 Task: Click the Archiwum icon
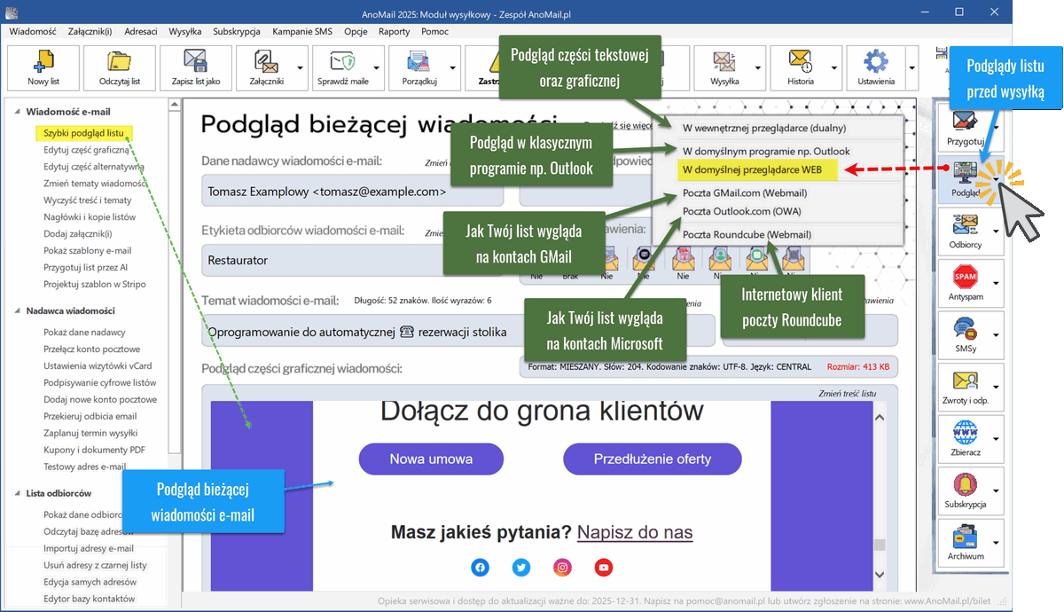(x=965, y=536)
